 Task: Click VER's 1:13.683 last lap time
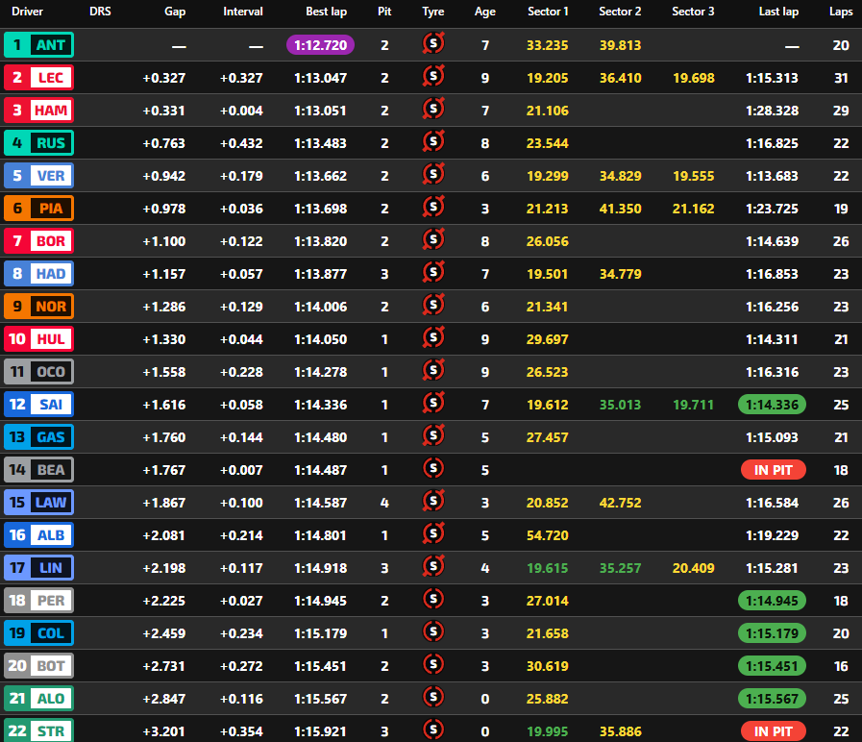point(772,176)
